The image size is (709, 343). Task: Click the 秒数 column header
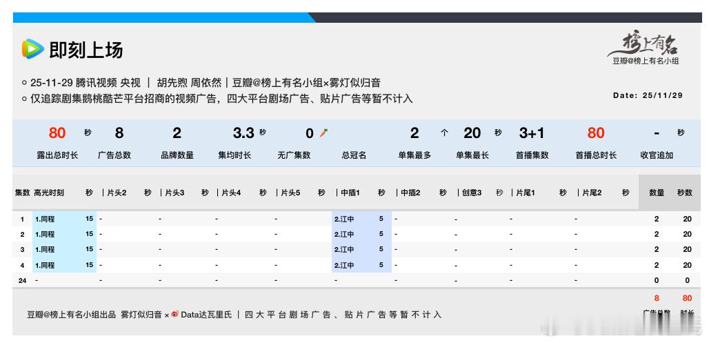[x=685, y=193]
